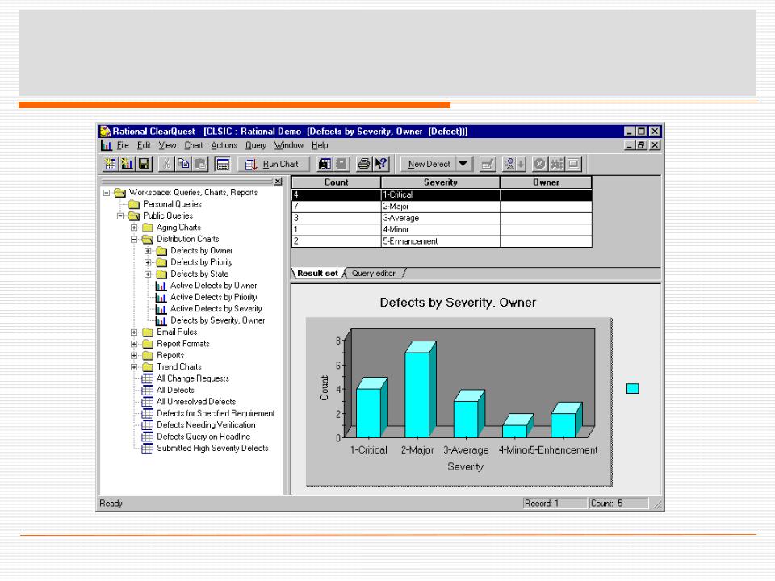Click the context Help pointer icon
775x581 pixels.
[x=381, y=164]
